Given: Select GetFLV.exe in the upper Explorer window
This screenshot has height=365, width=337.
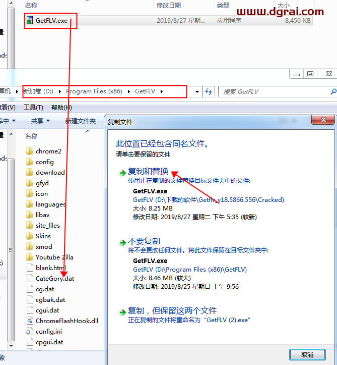Looking at the screenshot, I should (51, 21).
